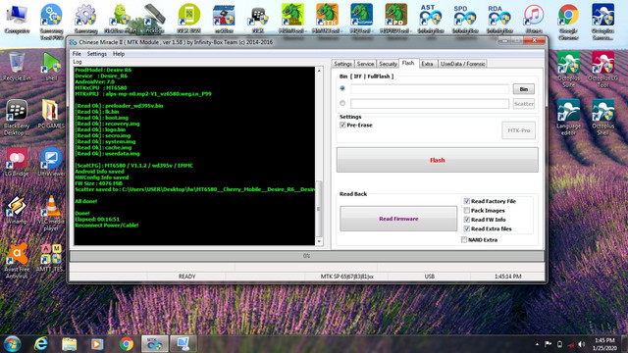Open UltraViewer shortcut

pyautogui.click(x=51, y=162)
